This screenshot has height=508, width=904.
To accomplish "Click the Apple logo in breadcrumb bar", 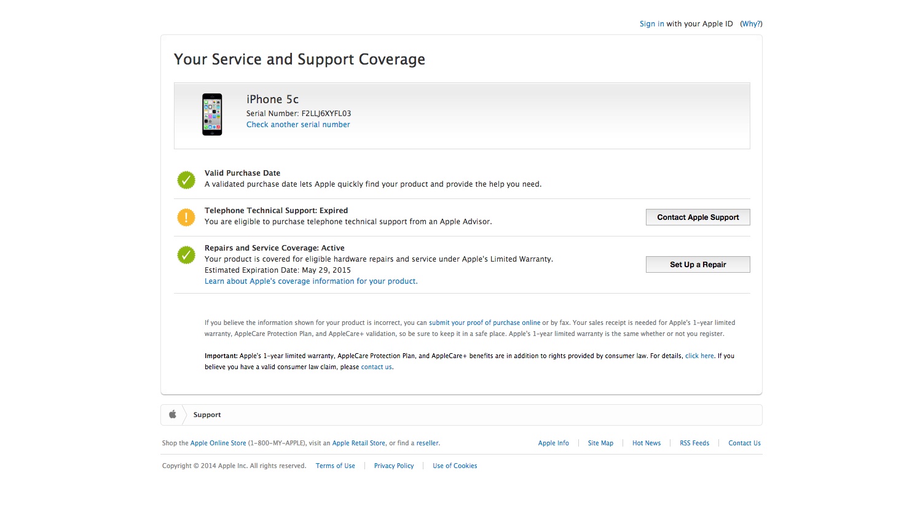I will point(173,415).
